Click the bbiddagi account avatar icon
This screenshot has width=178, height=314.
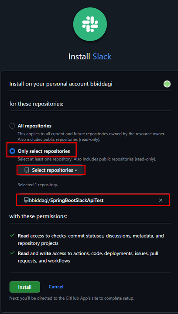pos(167,84)
